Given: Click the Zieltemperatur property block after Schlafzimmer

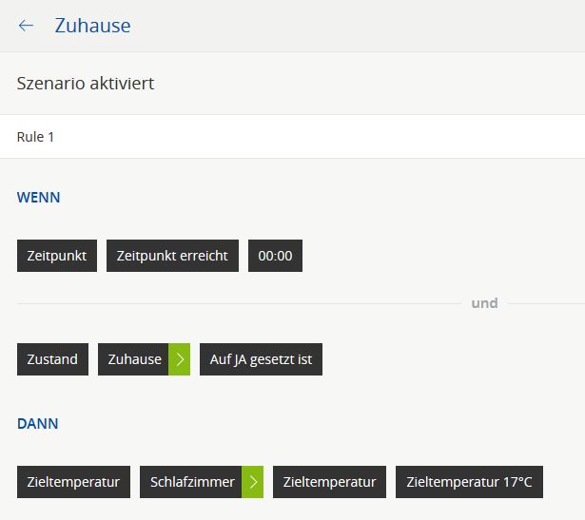Looking at the screenshot, I should point(329,482).
